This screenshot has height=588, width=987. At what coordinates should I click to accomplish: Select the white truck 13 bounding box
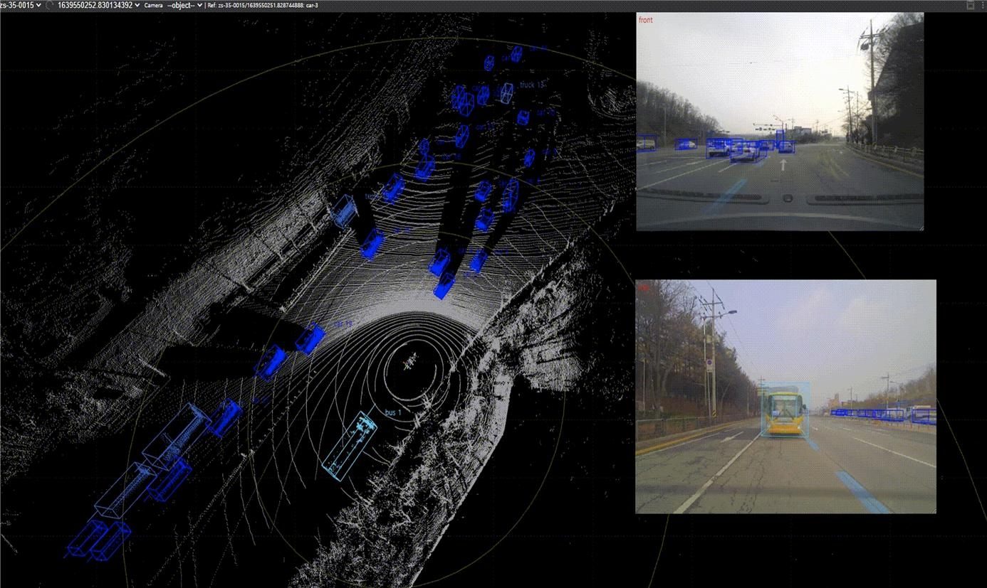click(x=506, y=92)
